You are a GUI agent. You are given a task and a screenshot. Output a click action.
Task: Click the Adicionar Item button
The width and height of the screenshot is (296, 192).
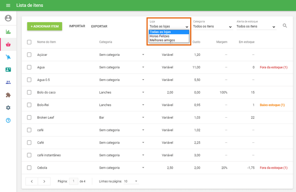click(x=44, y=26)
